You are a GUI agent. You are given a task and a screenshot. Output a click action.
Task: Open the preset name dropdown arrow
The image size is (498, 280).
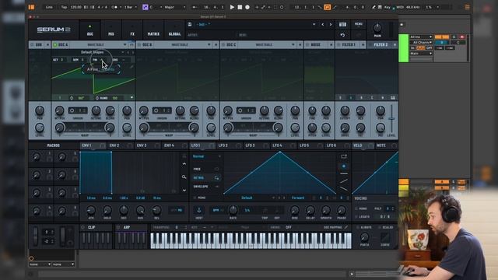(314, 24)
